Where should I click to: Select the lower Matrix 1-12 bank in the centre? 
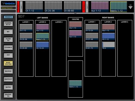(75, 84)
